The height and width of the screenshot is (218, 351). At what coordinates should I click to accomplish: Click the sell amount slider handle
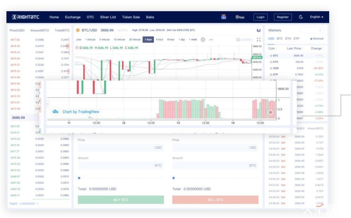click(x=174, y=178)
